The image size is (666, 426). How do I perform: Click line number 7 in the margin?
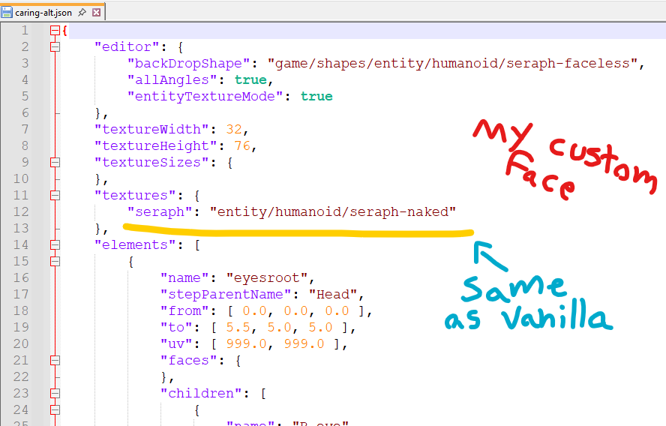[24, 129]
